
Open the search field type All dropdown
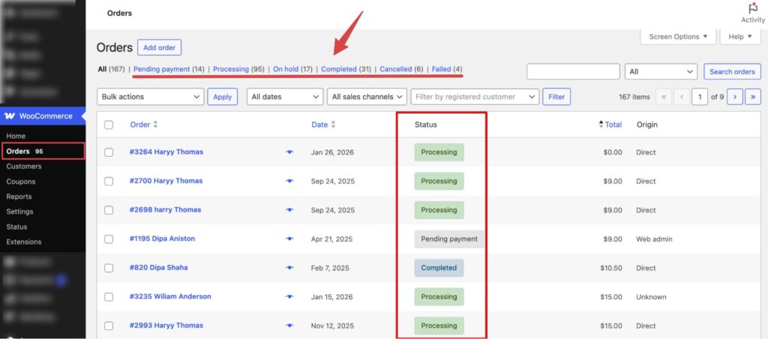pos(661,71)
